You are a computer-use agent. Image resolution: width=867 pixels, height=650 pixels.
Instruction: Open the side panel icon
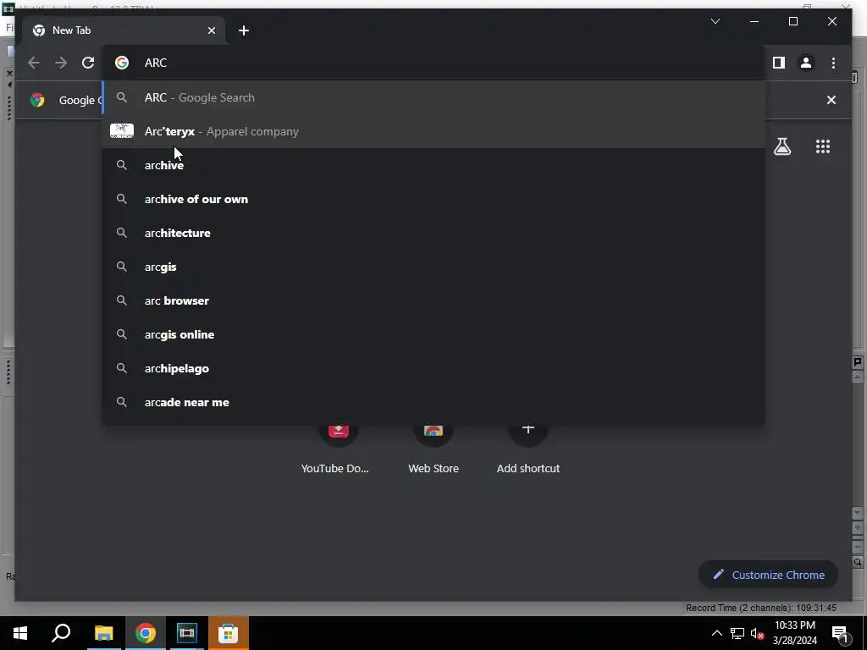pyautogui.click(x=779, y=63)
